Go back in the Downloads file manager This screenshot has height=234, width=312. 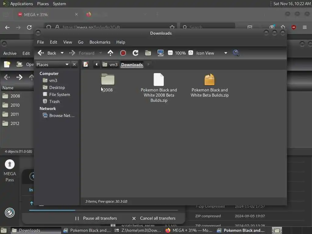click(x=47, y=53)
